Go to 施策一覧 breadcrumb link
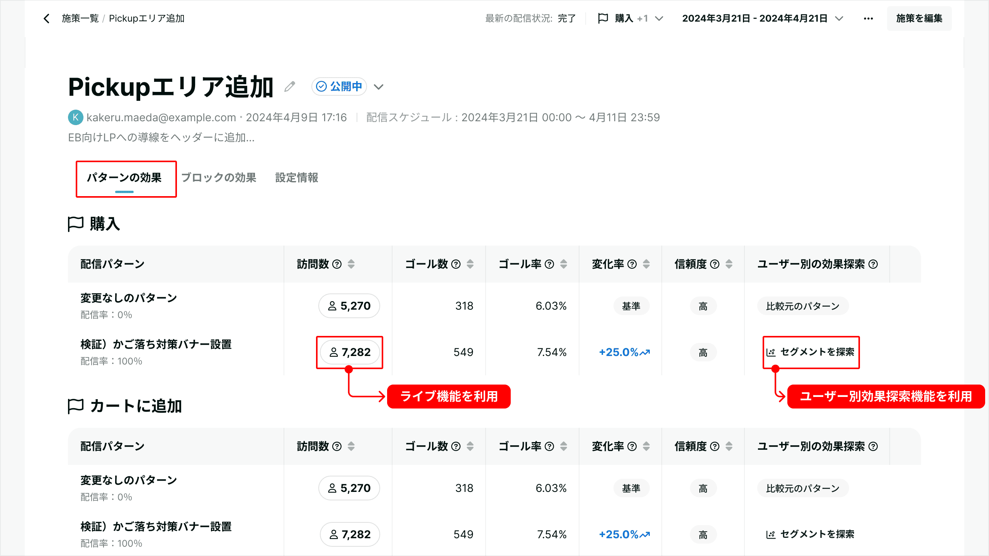Screen dimensions: 989x556 [x=80, y=19]
